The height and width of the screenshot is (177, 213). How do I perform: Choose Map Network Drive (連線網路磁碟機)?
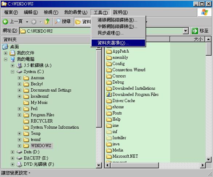pyautogui.click(x=118, y=20)
